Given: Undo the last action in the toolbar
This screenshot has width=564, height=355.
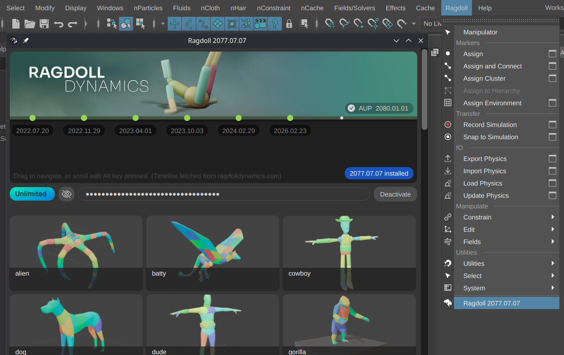Looking at the screenshot, I should pos(58,24).
